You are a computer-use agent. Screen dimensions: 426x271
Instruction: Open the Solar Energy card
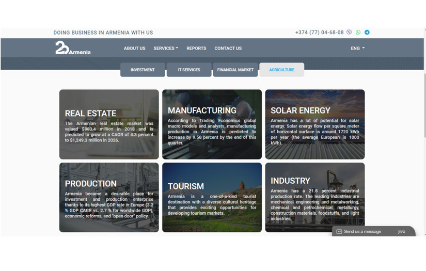(x=315, y=124)
